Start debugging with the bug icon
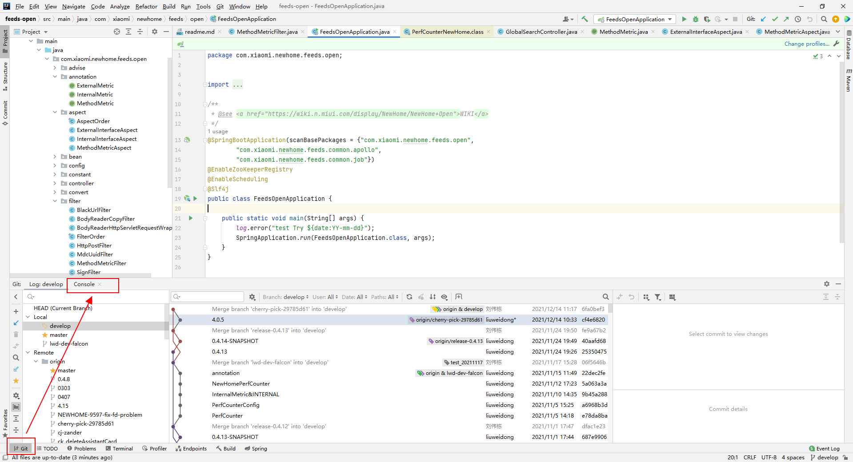The width and height of the screenshot is (853, 462). pyautogui.click(x=695, y=19)
